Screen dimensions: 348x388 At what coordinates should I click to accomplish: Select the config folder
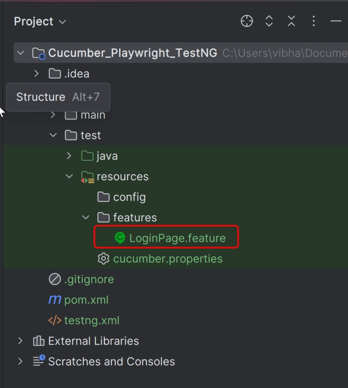[x=129, y=197]
